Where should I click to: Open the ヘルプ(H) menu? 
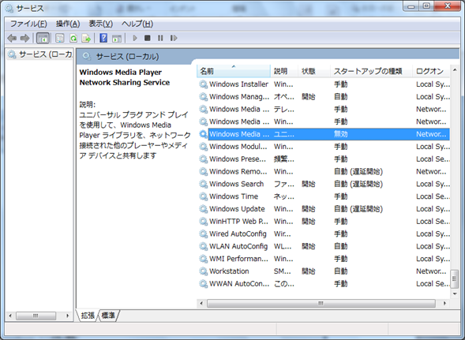pos(137,24)
